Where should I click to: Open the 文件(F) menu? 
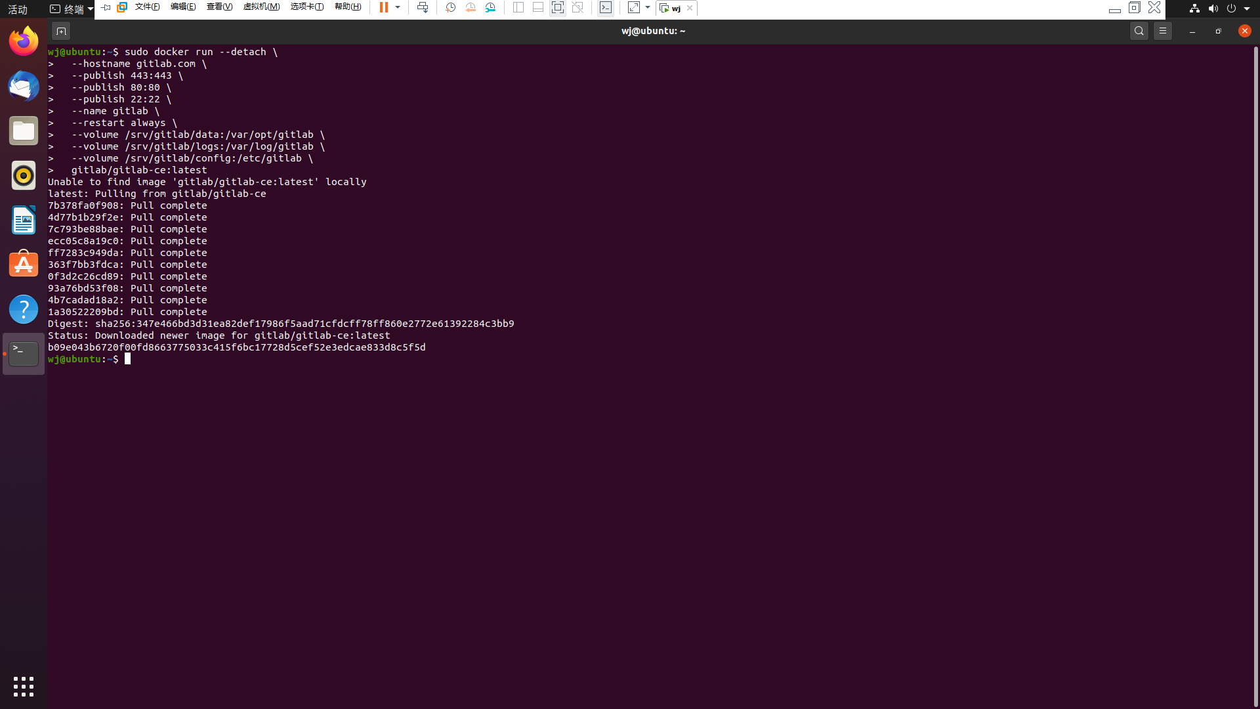pyautogui.click(x=147, y=7)
